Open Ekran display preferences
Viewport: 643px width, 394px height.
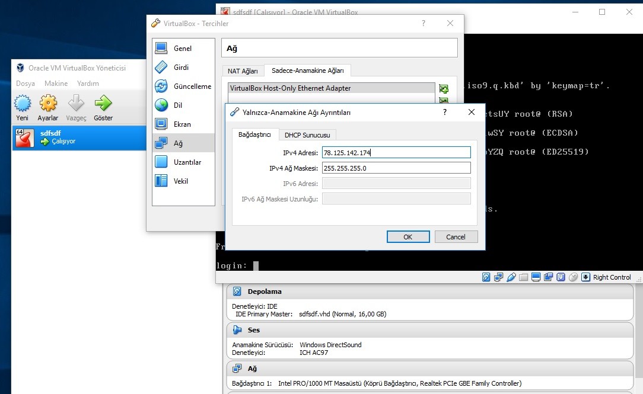182,124
